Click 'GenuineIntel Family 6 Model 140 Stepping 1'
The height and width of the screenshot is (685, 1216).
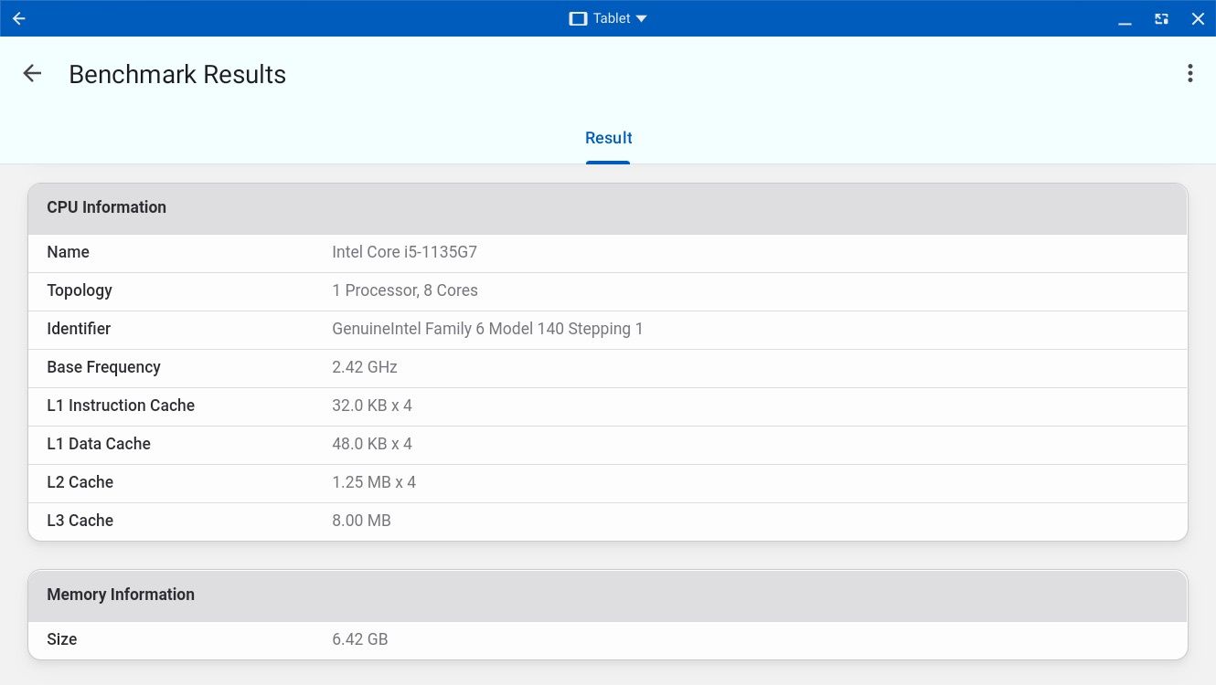pos(487,329)
